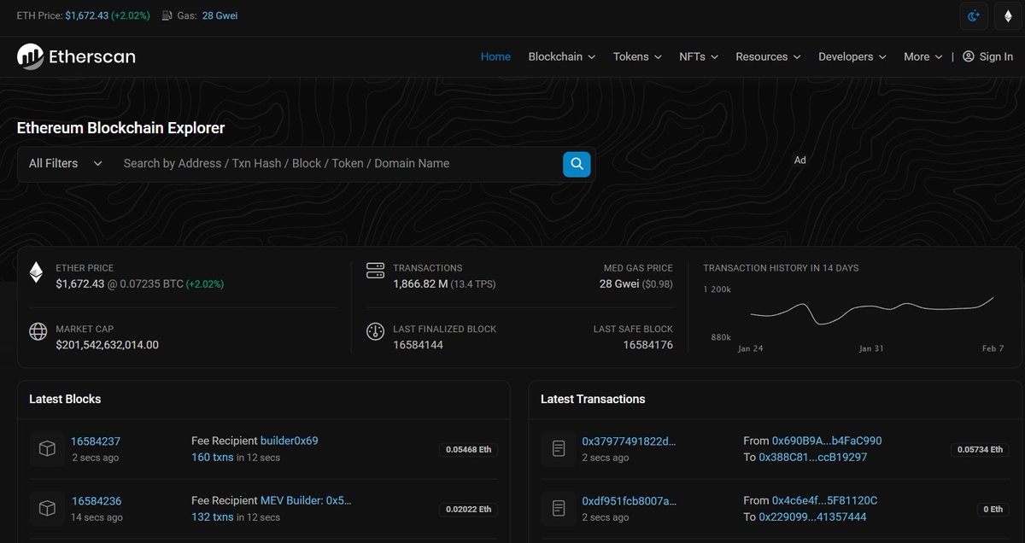Open sender address 0x690B9A...b4FaC990

tap(827, 441)
